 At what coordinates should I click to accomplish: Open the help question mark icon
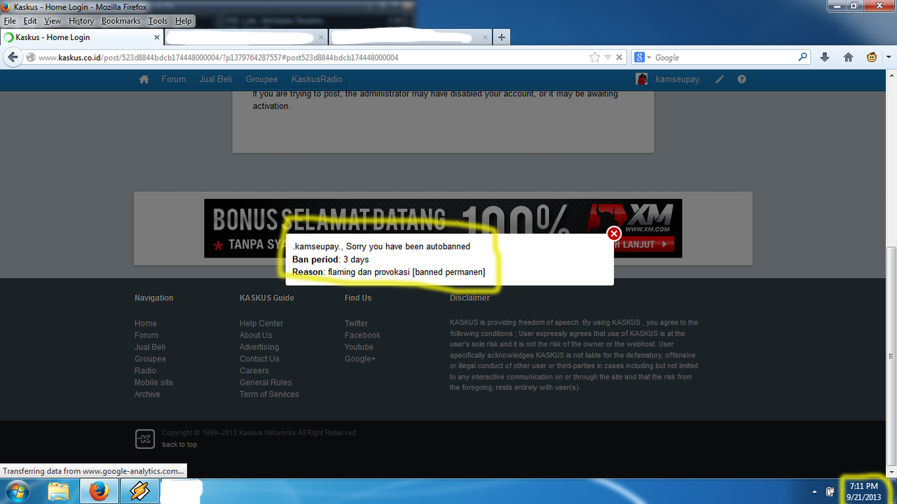(x=741, y=79)
